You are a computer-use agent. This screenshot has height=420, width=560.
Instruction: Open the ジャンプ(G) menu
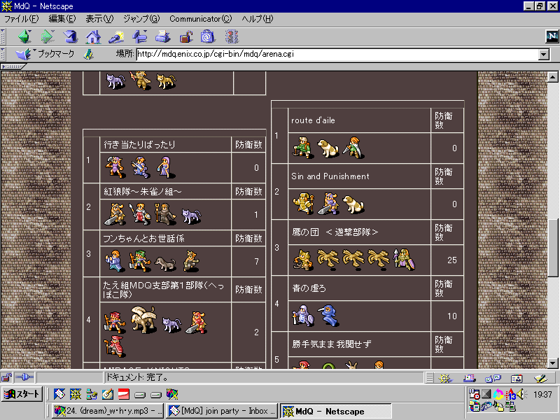[x=141, y=19]
